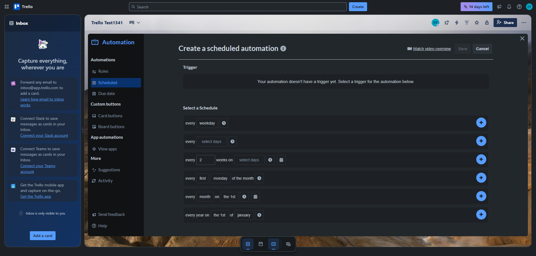Open the month interval dropdown
536x256 pixels.
click(x=205, y=197)
